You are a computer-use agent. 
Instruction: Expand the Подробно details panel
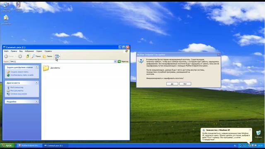coord(37,101)
